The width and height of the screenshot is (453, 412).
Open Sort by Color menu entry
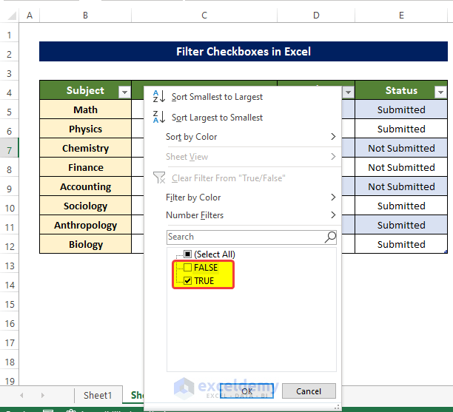(x=191, y=137)
